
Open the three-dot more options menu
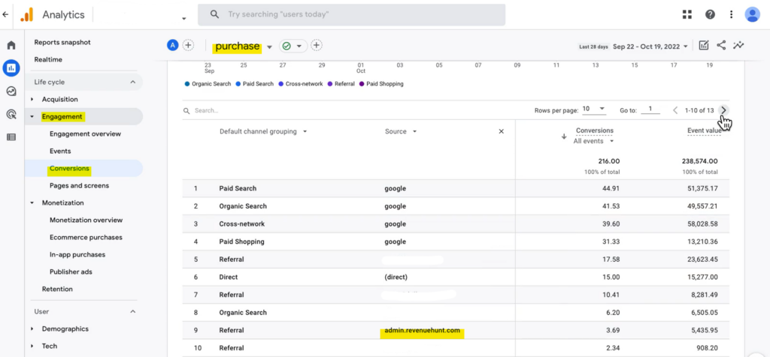pyautogui.click(x=731, y=15)
